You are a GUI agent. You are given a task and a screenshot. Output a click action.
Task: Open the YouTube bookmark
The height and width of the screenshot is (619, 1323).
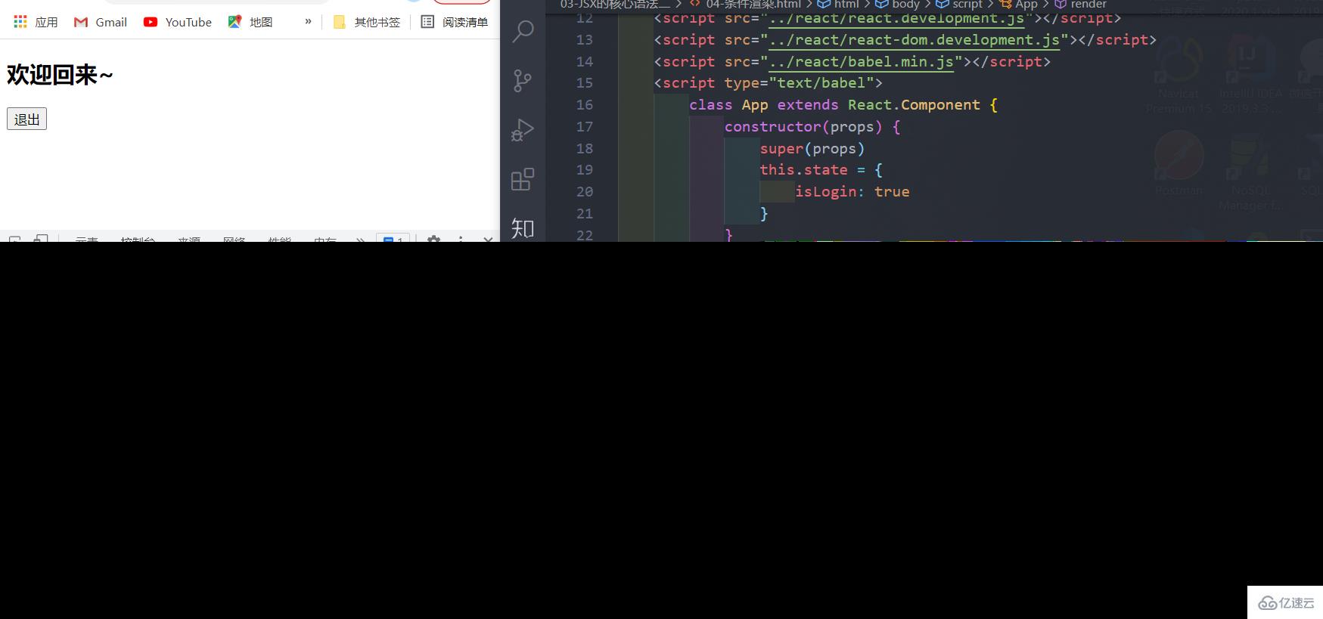click(178, 22)
